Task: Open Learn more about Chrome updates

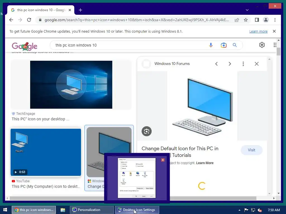Action: (258, 31)
